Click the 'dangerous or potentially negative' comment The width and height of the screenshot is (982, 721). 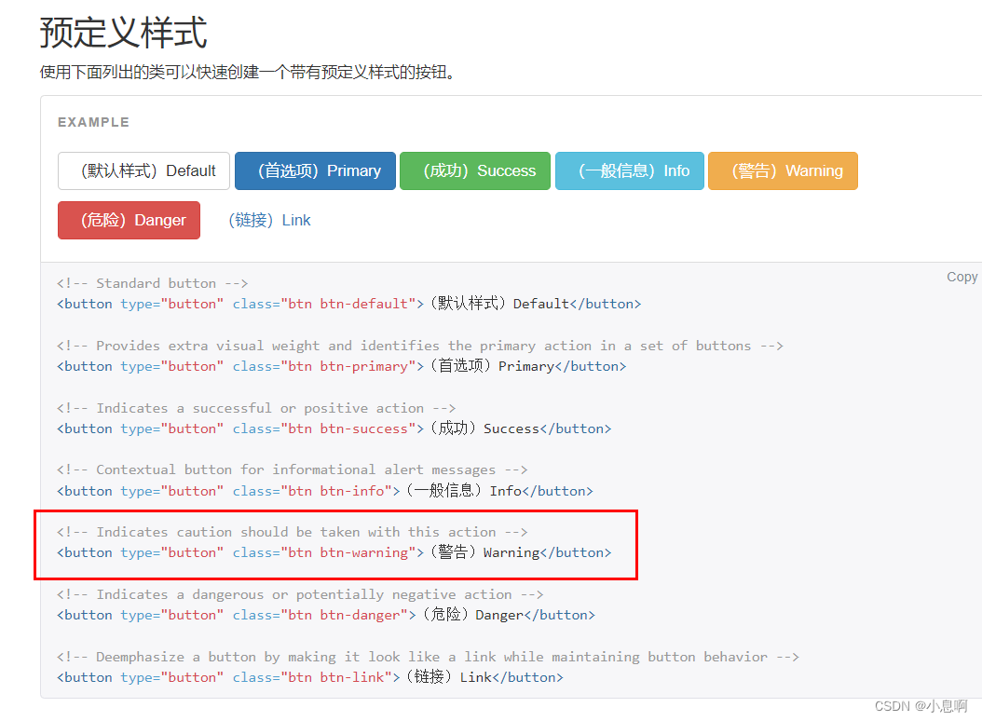(x=300, y=594)
